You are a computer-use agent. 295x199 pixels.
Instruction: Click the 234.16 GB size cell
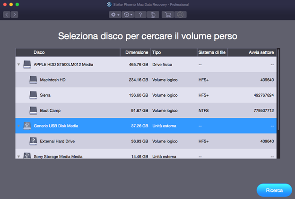click(x=139, y=80)
